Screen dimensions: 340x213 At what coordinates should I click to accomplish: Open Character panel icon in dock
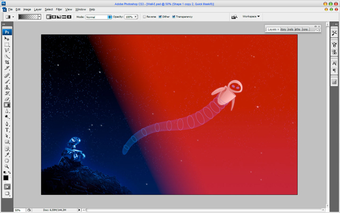click(x=334, y=63)
